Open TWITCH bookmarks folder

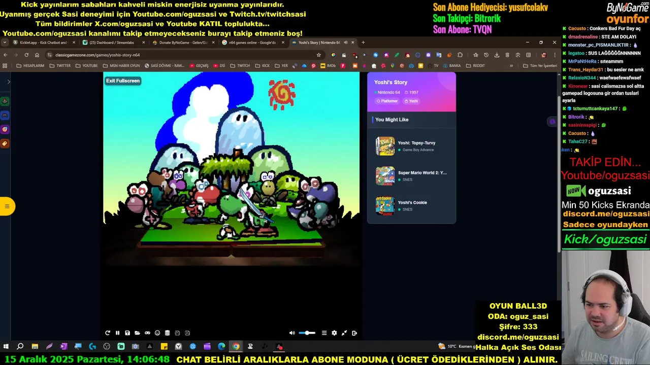pyautogui.click(x=240, y=66)
